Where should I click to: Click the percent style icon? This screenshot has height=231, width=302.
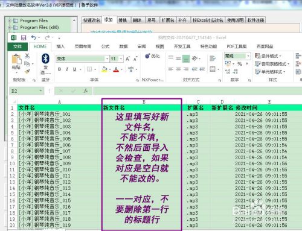[240, 64]
